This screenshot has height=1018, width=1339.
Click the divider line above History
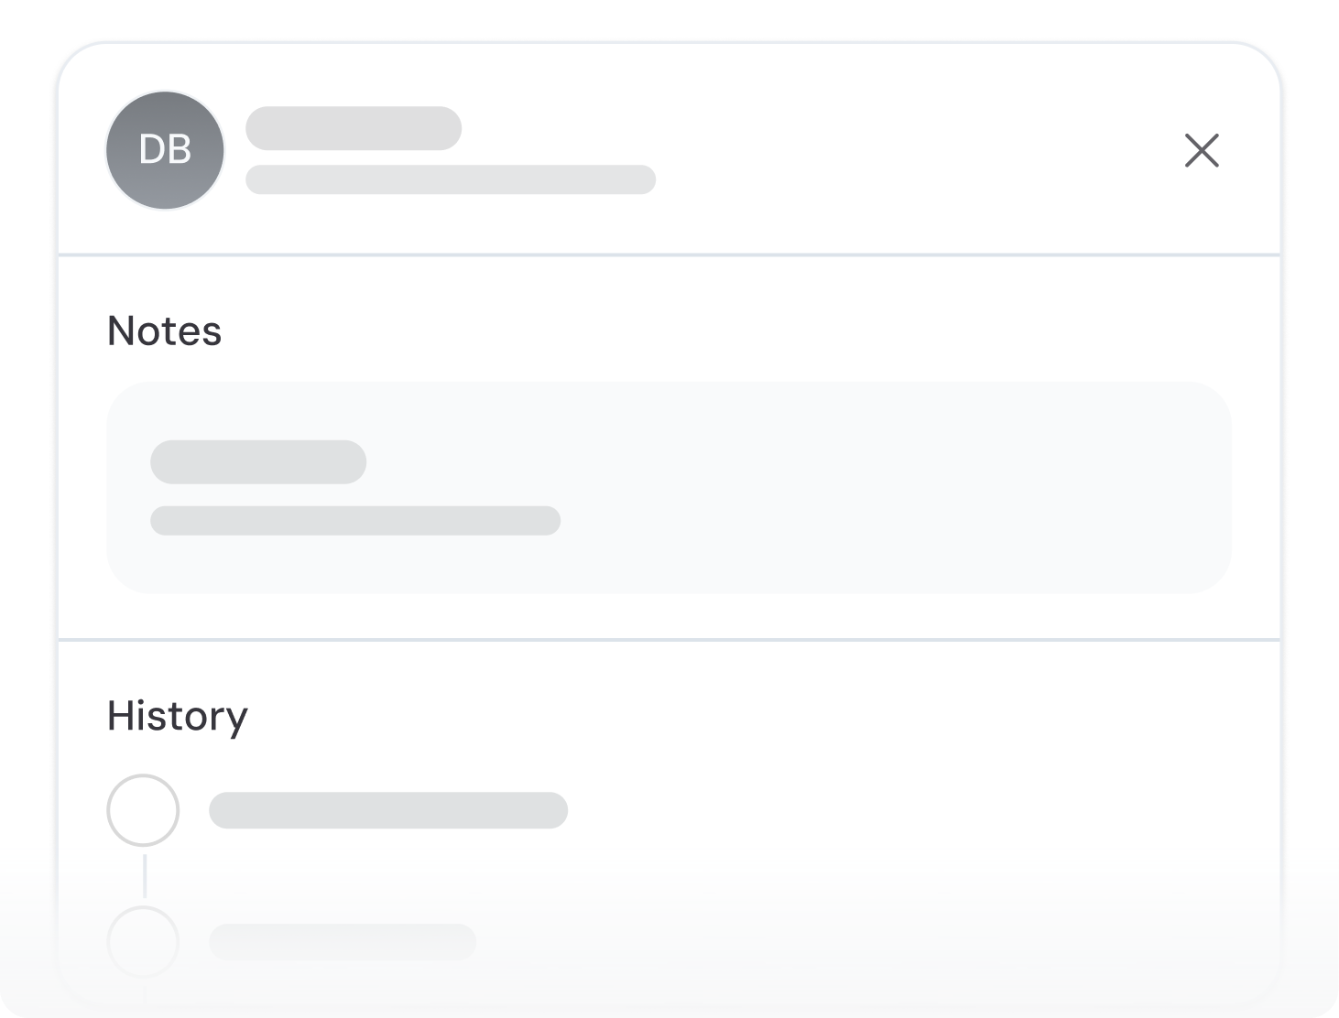click(x=669, y=640)
